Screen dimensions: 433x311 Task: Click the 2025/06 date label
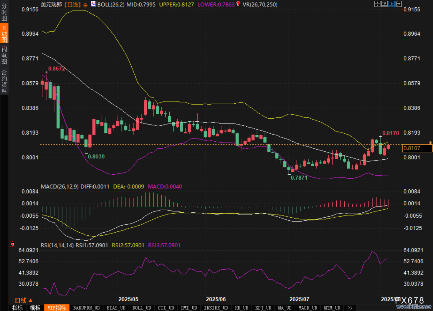point(216,299)
